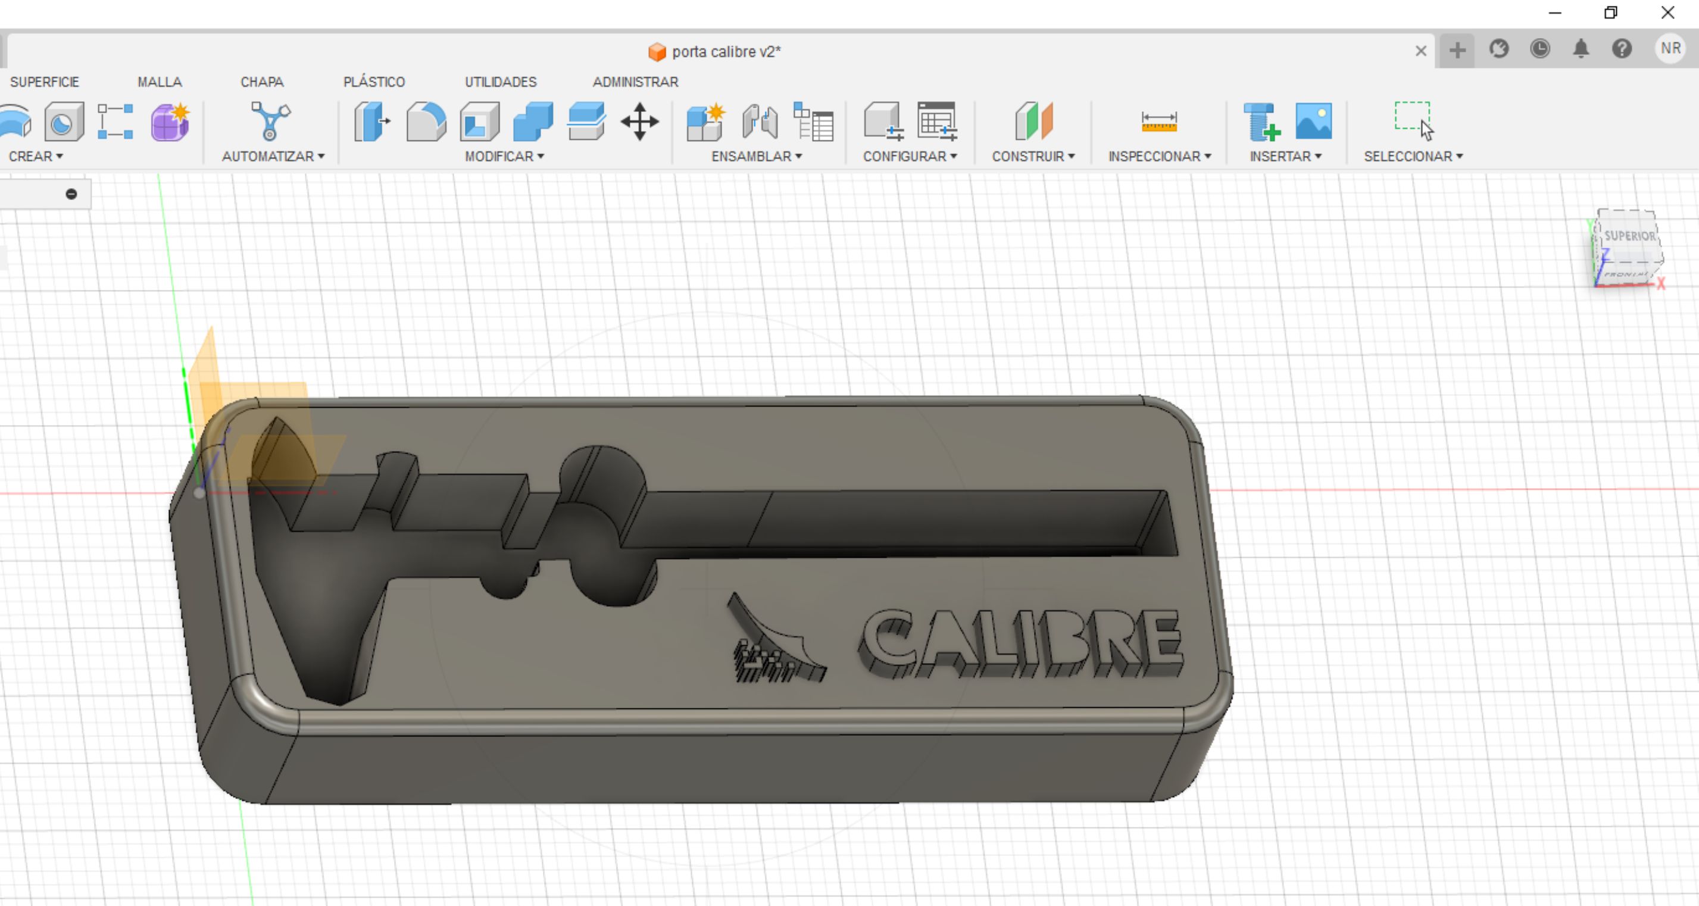1699x906 pixels.
Task: Expand the SELECCIONAR dropdown
Action: [x=1413, y=157]
